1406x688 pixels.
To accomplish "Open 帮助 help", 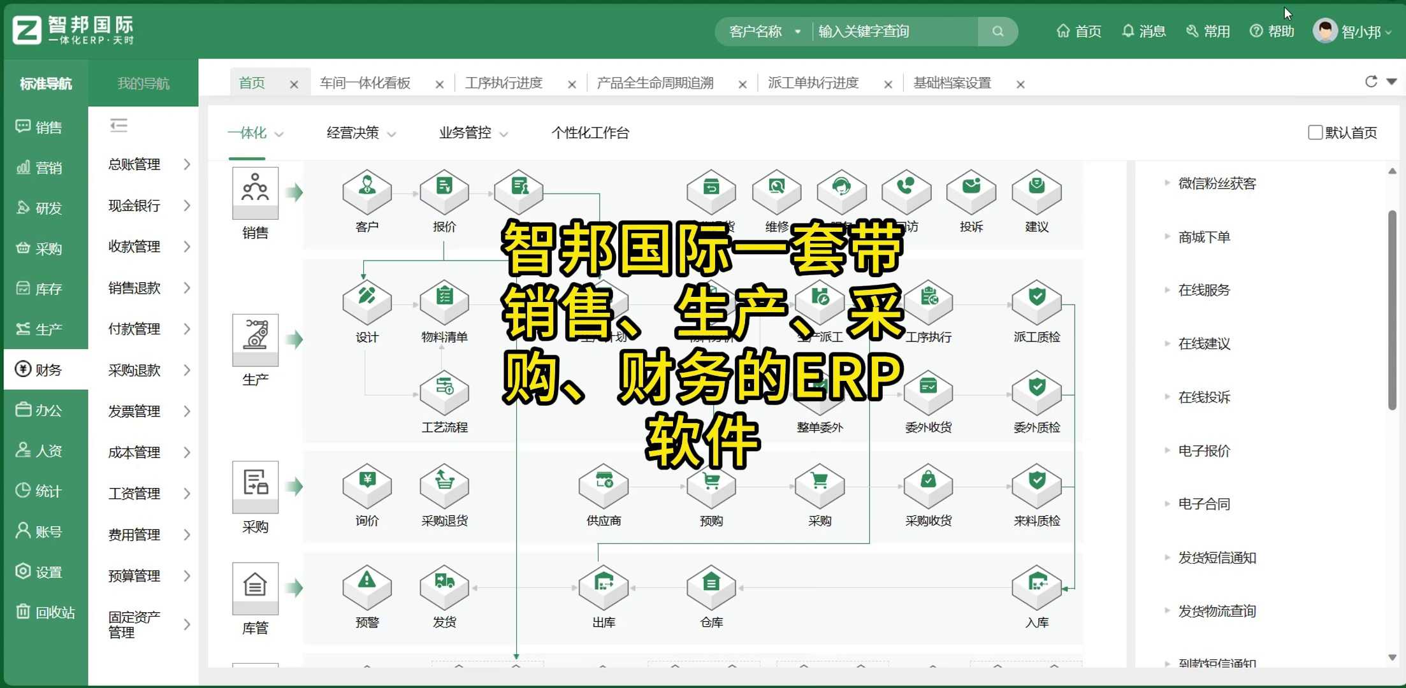I will click(x=1272, y=31).
